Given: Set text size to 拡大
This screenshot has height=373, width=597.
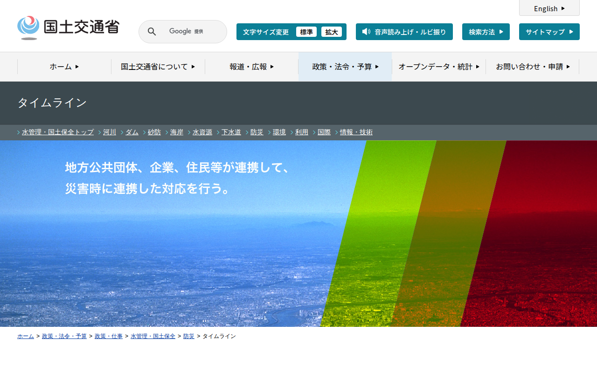Looking at the screenshot, I should click(x=332, y=32).
